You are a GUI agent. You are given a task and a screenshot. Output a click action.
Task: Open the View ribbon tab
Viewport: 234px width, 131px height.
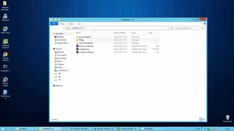(79, 24)
